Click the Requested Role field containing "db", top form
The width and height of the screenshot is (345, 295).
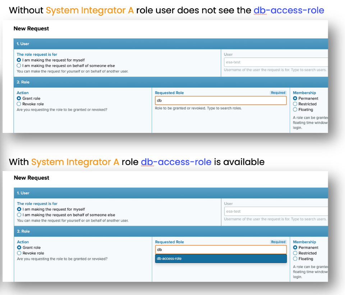[220, 101]
